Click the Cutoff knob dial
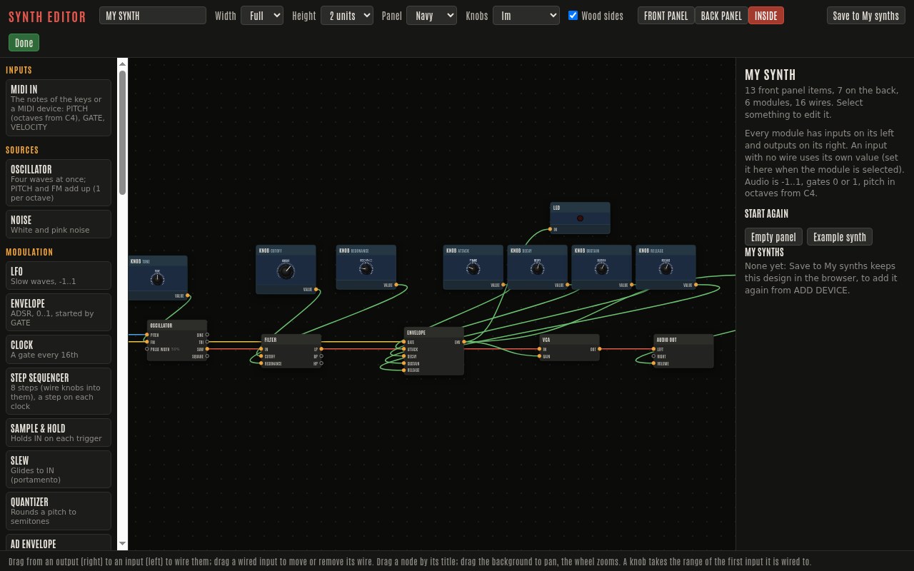 coord(286,271)
